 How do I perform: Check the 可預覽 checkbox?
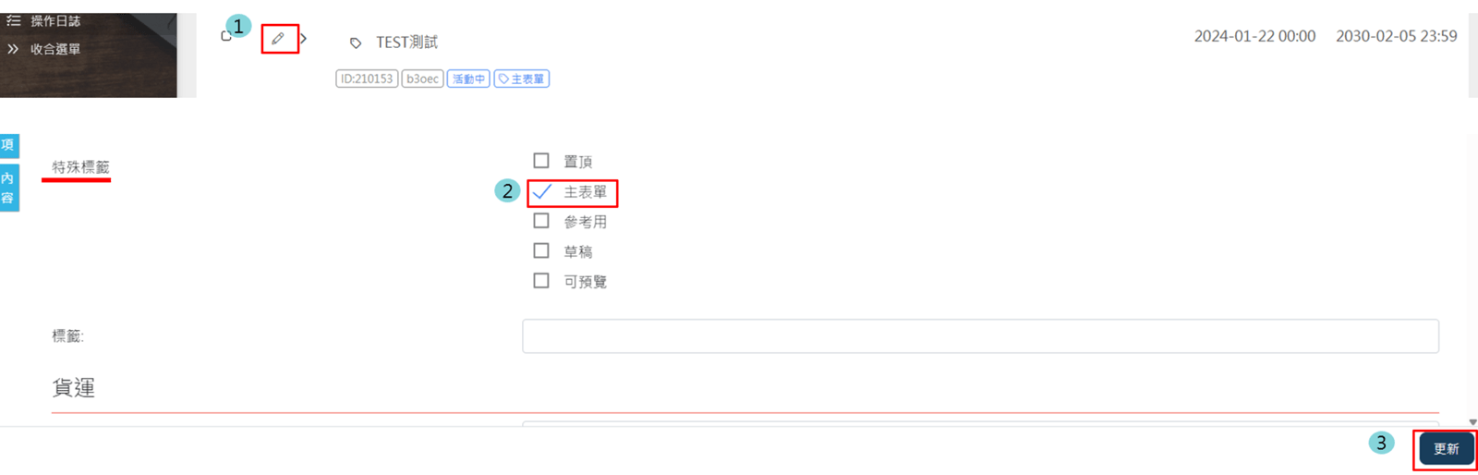coord(541,281)
